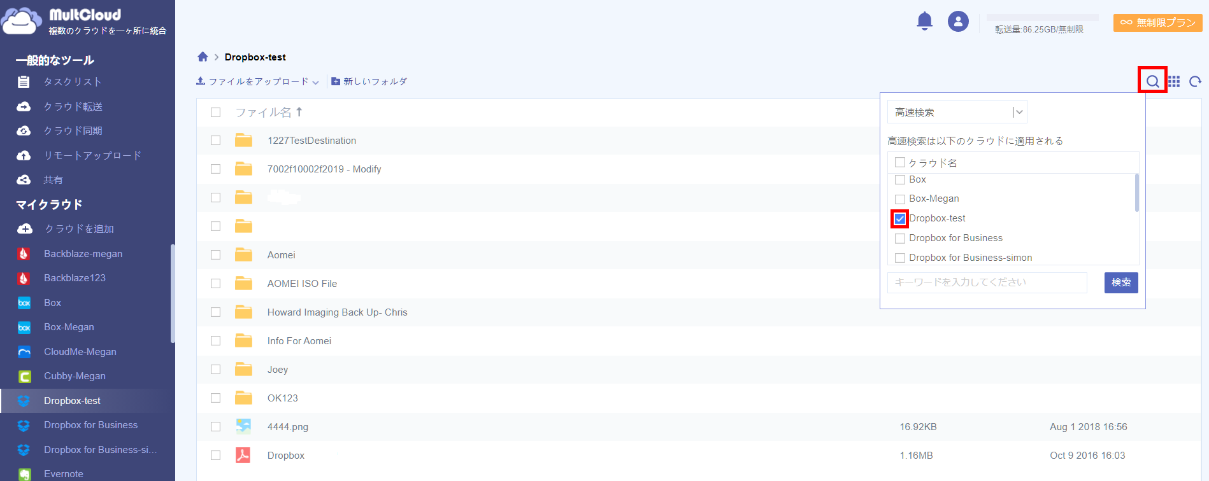Screen dimensions: 1209x481
Task: Check Dropbox for Business in search panel
Action: tap(900, 239)
